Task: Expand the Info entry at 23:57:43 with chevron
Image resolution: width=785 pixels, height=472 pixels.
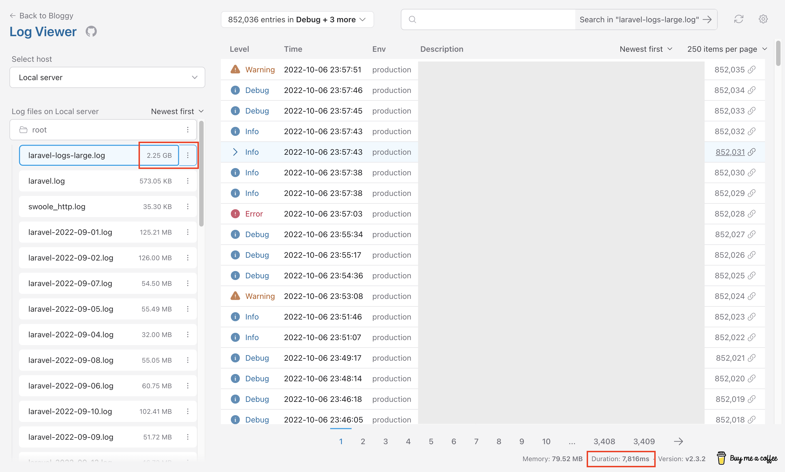Action: click(x=235, y=152)
